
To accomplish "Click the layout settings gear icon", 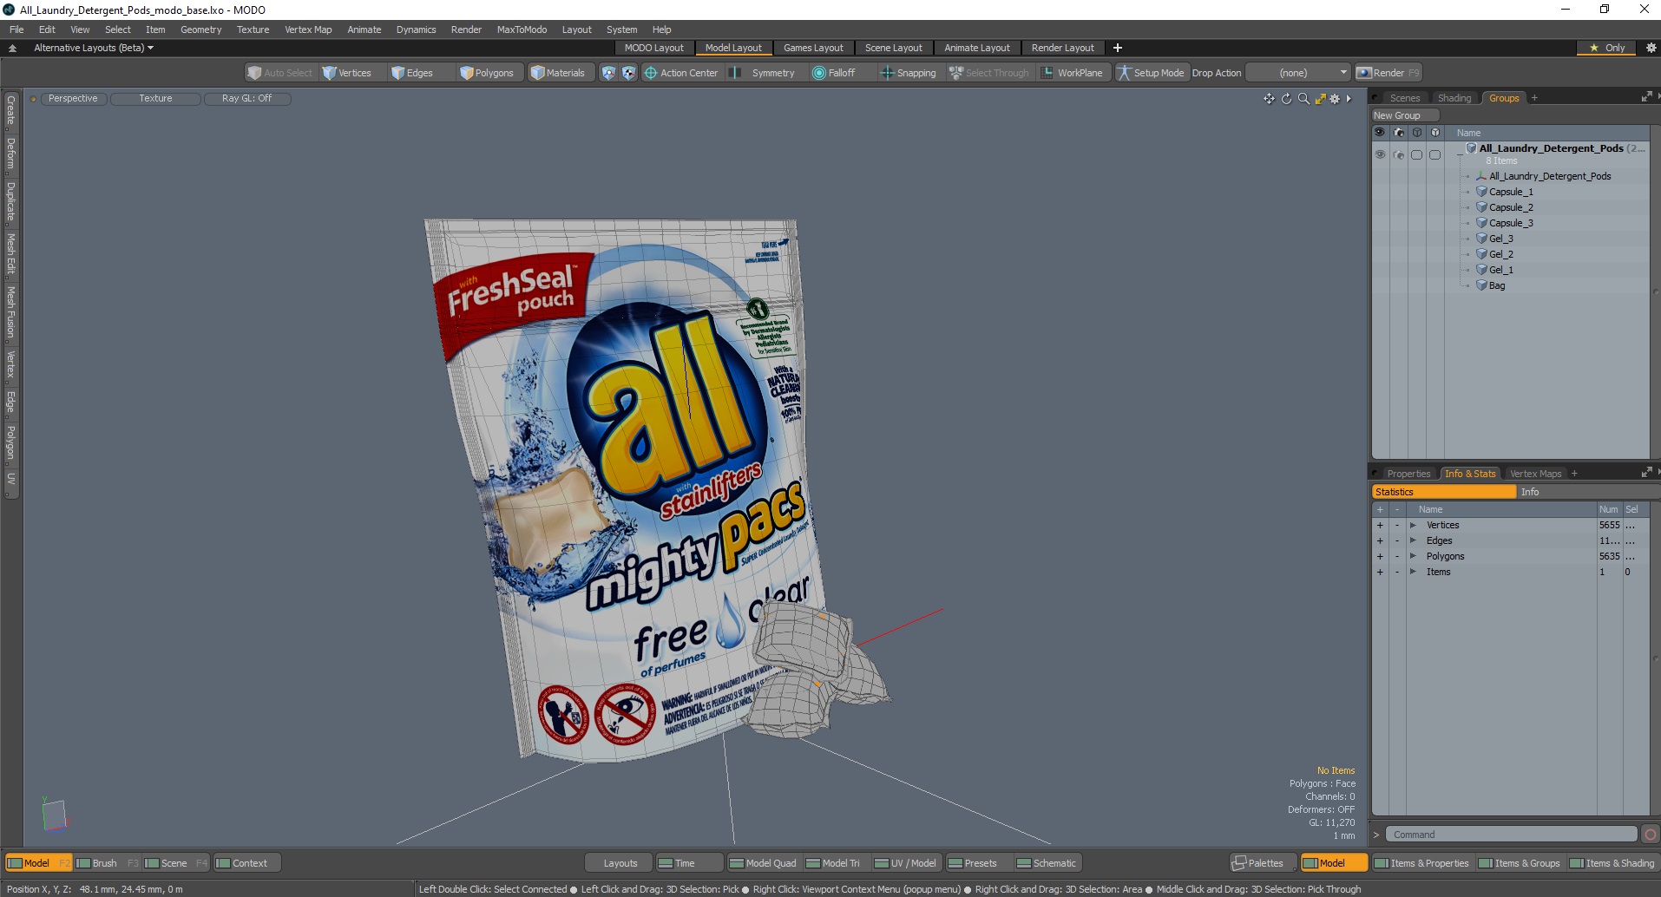I will [1651, 48].
